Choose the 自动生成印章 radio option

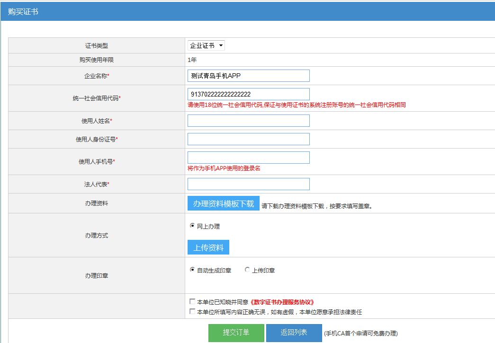[192, 270]
